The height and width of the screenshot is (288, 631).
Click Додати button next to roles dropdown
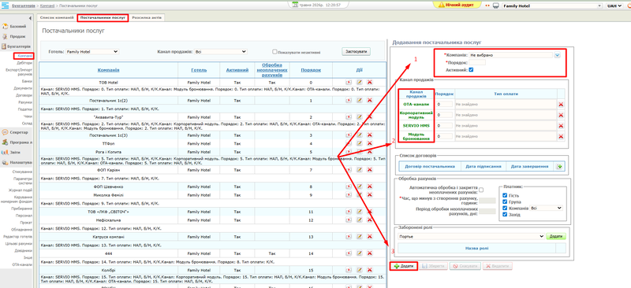(556, 236)
